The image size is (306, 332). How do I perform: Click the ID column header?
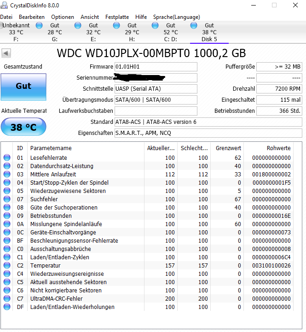click(20, 148)
